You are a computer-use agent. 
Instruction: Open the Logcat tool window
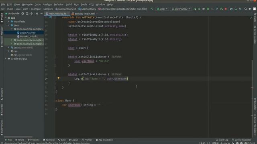(73, 140)
